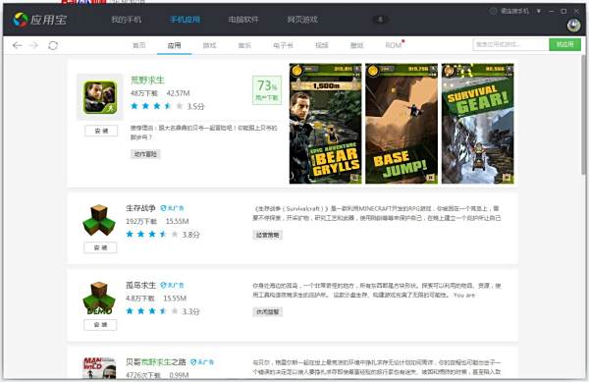
Task: View the Base Jump screenshot thumbnail
Action: pos(402,124)
